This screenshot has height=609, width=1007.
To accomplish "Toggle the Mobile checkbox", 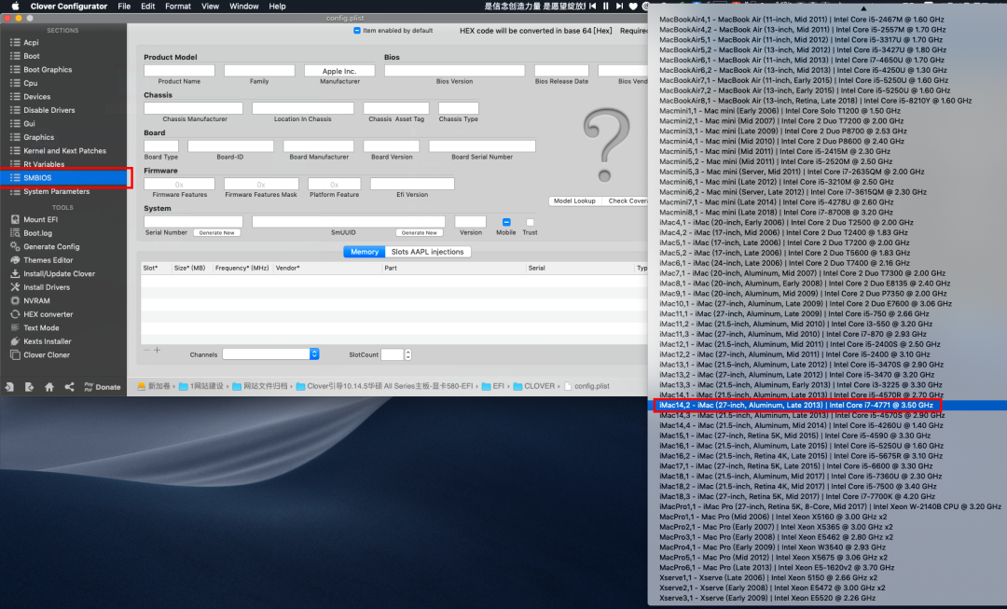I will point(506,222).
